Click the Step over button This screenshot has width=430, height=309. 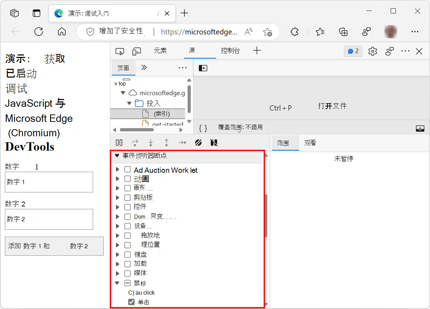click(135, 143)
